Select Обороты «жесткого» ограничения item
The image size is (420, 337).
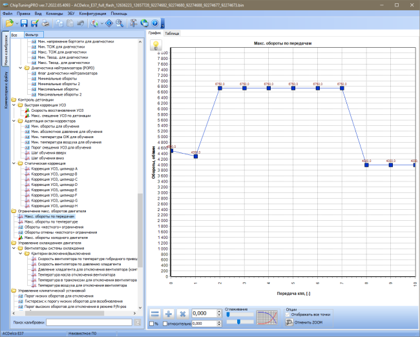[54, 227]
